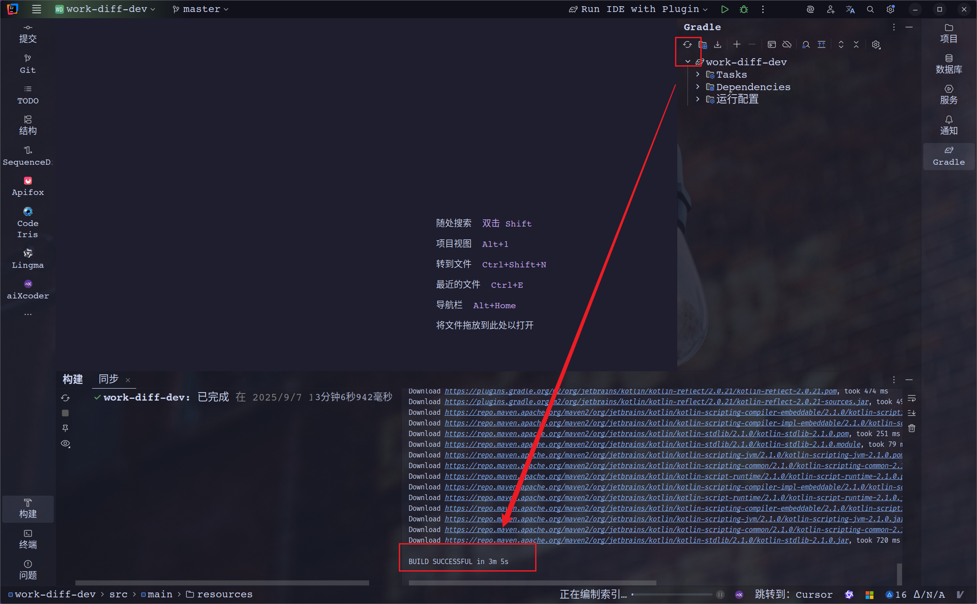
Task: Reload all Gradle projects
Action: point(687,44)
